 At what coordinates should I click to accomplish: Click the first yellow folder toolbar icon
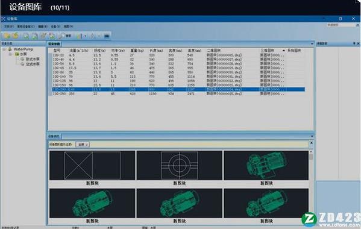click(x=7, y=36)
